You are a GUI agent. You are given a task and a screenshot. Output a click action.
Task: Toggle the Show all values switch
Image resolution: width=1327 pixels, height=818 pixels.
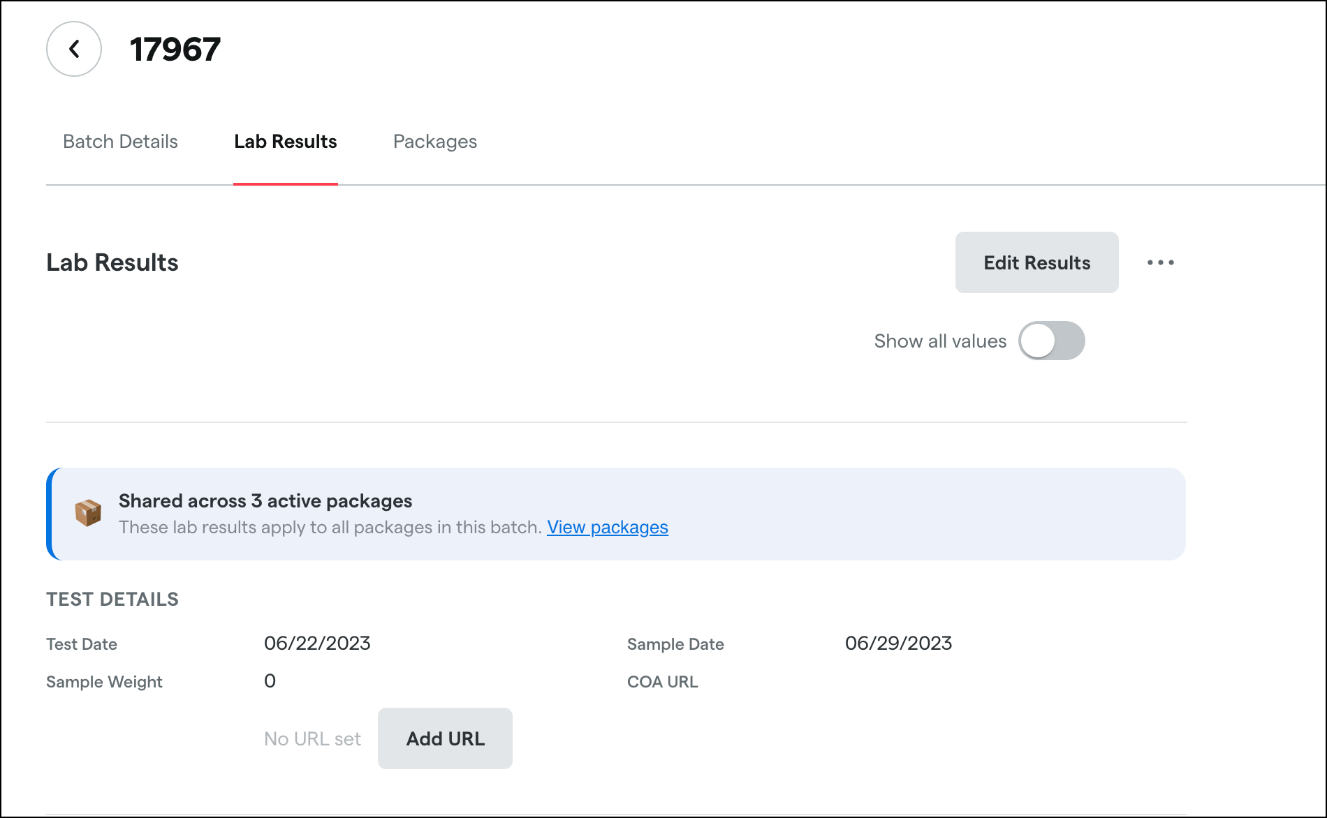coord(1051,341)
